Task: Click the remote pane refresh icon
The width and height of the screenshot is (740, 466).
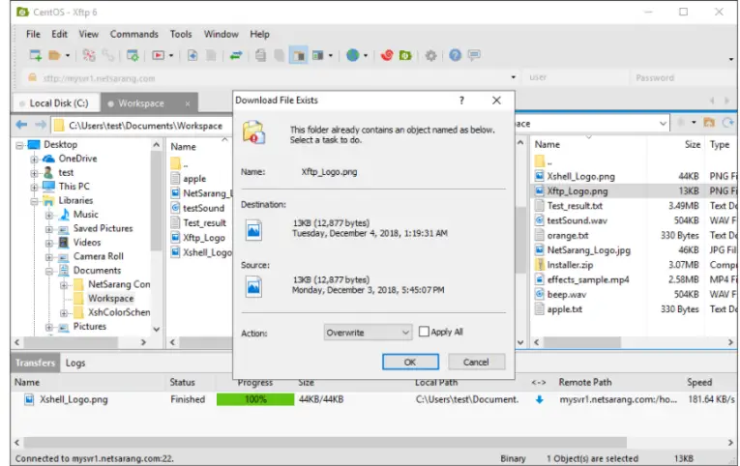Action: [728, 123]
